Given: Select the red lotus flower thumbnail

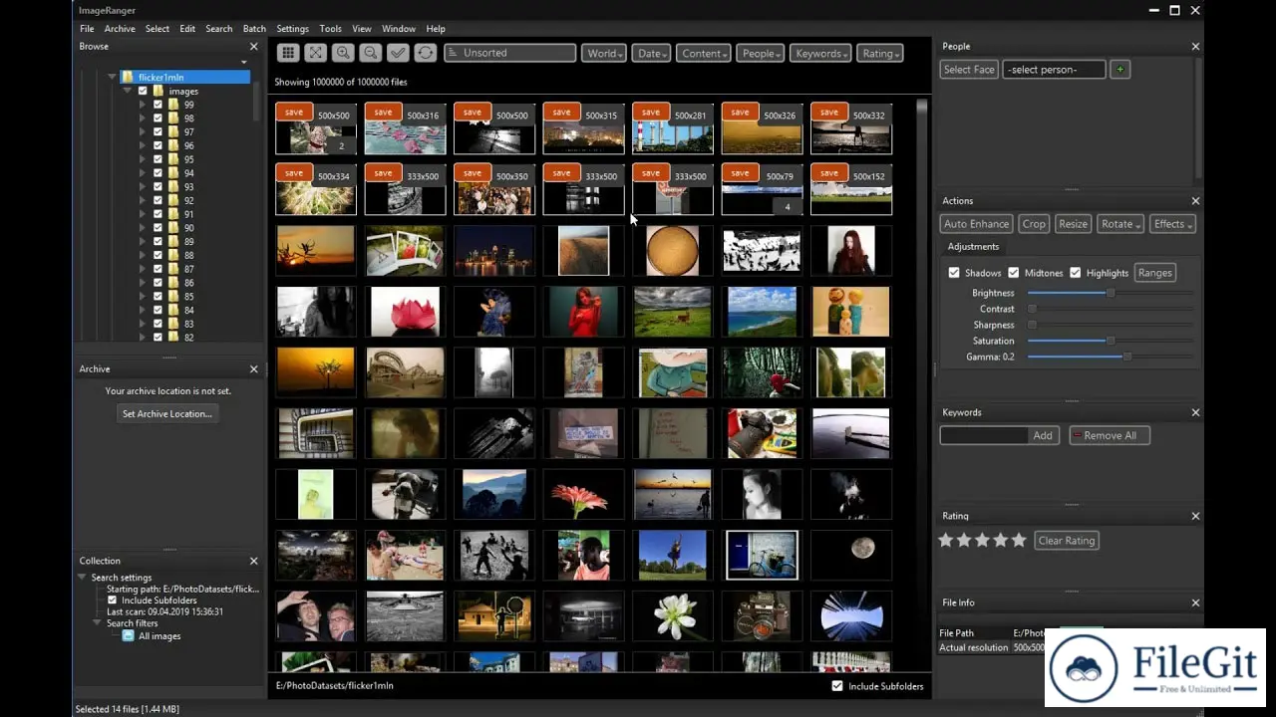Looking at the screenshot, I should tap(405, 312).
